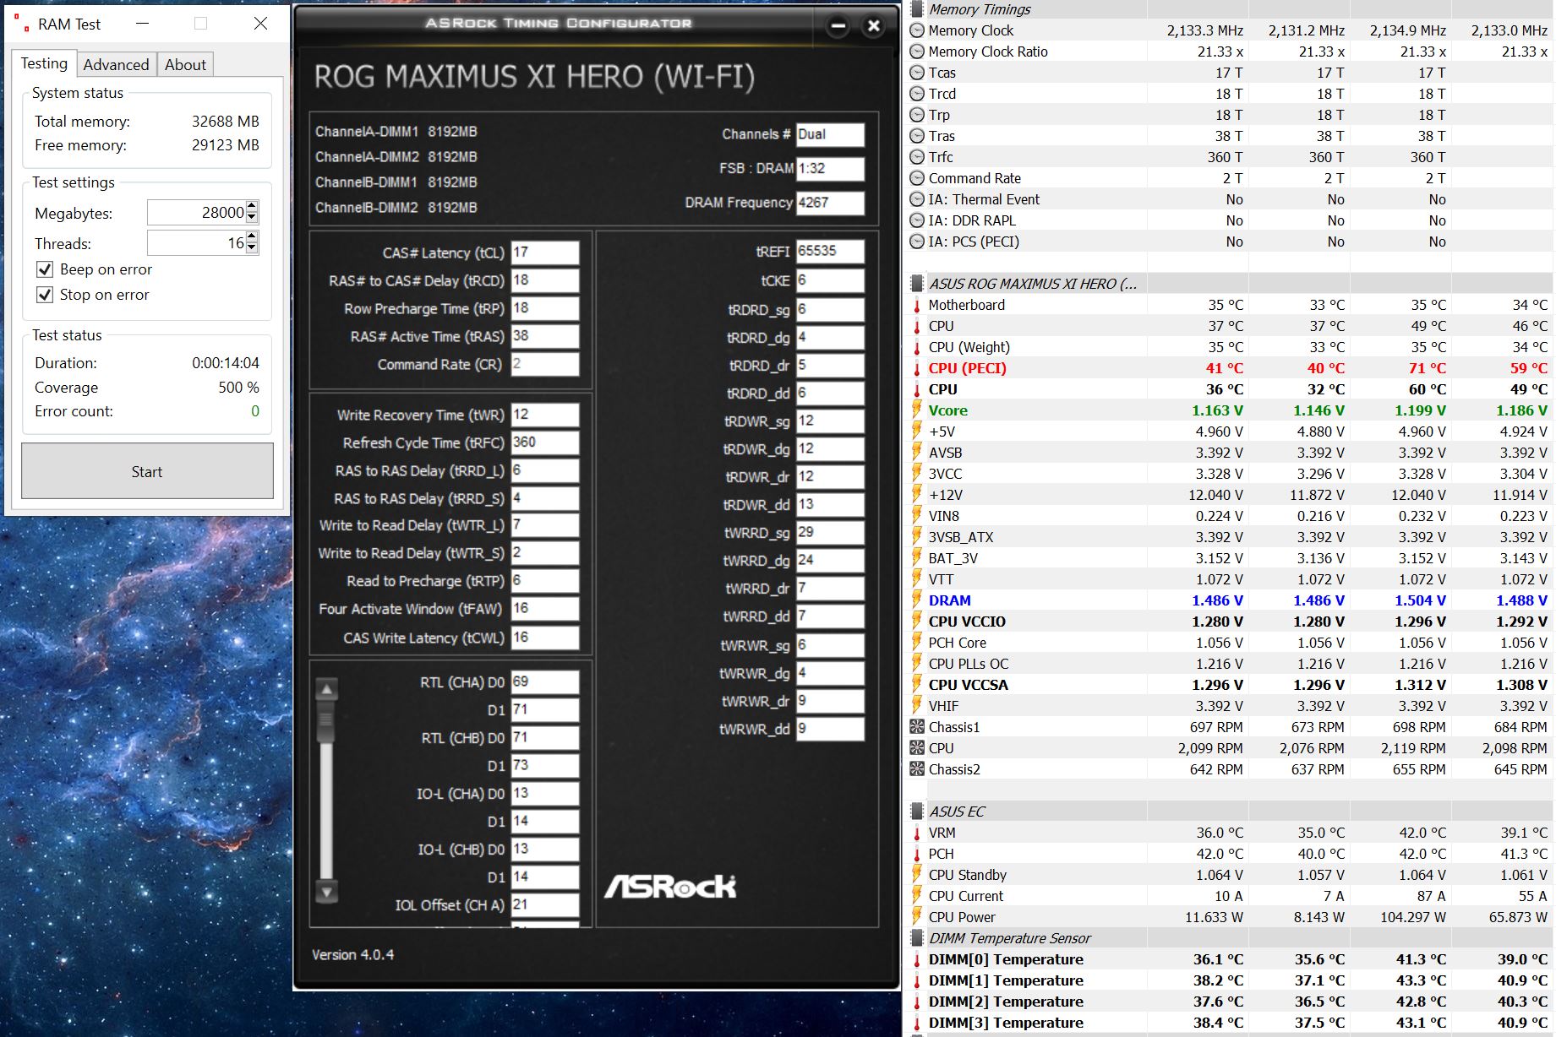Image resolution: width=1556 pixels, height=1037 pixels.
Task: Click the Memory Clock sensor icon
Action: tap(916, 30)
